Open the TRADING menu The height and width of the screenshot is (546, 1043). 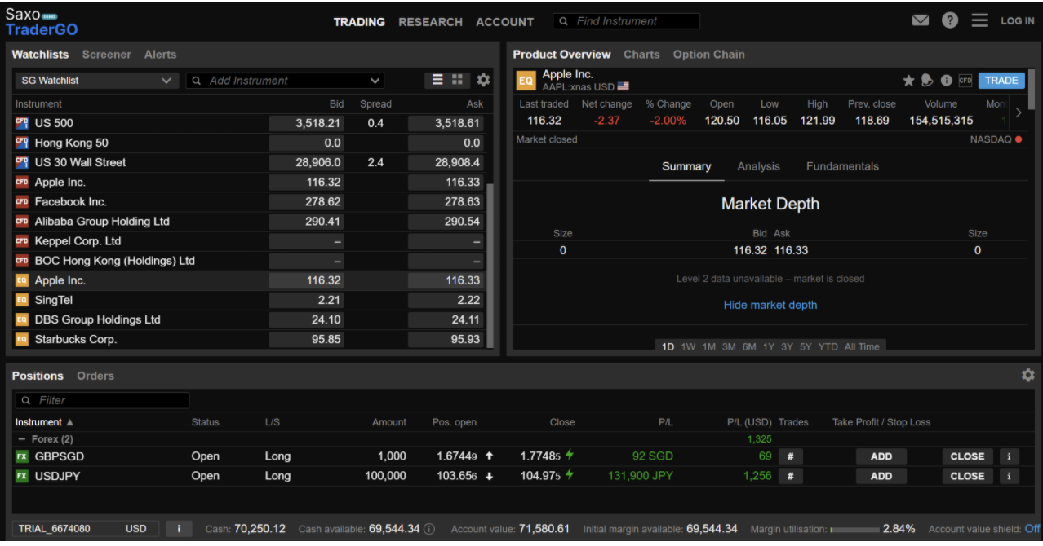coord(359,22)
